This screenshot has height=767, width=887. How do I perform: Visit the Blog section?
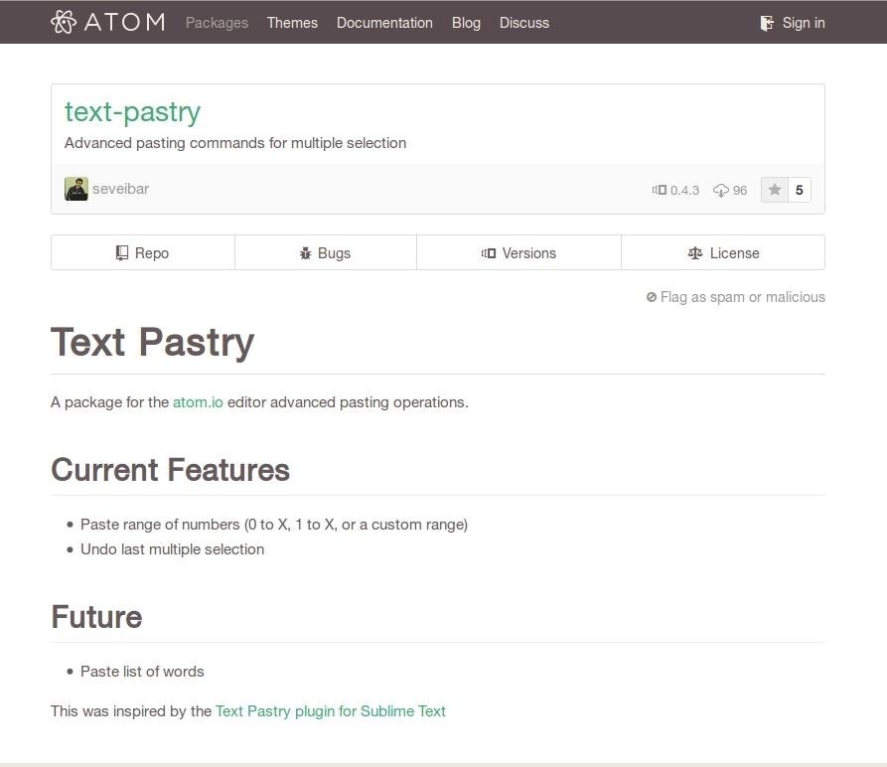click(x=466, y=23)
